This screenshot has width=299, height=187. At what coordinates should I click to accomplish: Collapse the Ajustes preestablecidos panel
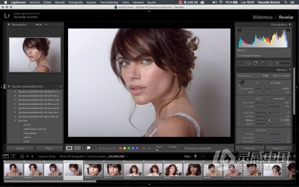(x=9, y=86)
